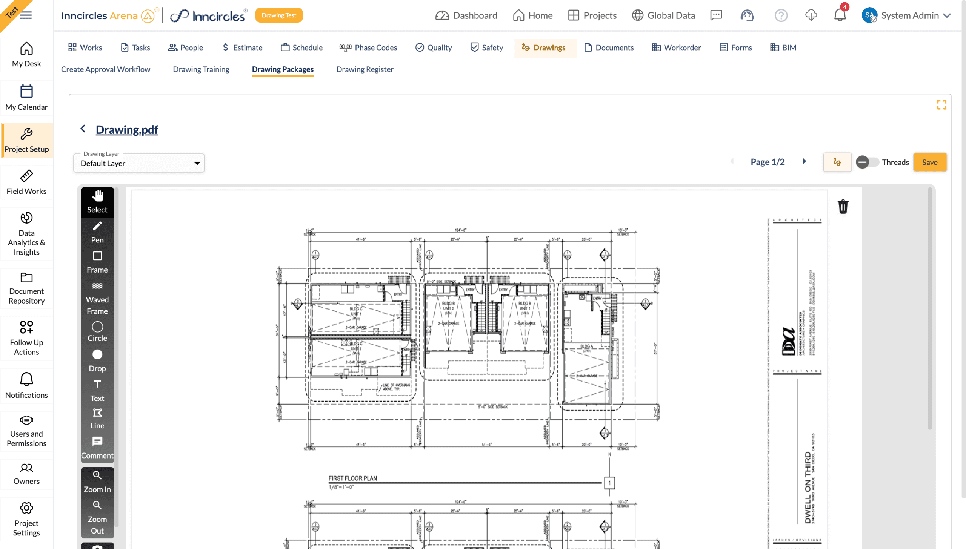Switch to the Drawing Register tab
This screenshot has width=966, height=549.
[365, 69]
